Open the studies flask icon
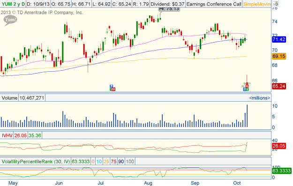The image size is (293, 186). (276, 4)
